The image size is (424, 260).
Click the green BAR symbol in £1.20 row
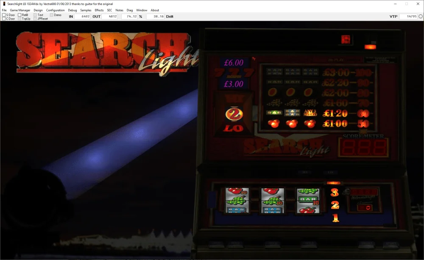coord(274,112)
